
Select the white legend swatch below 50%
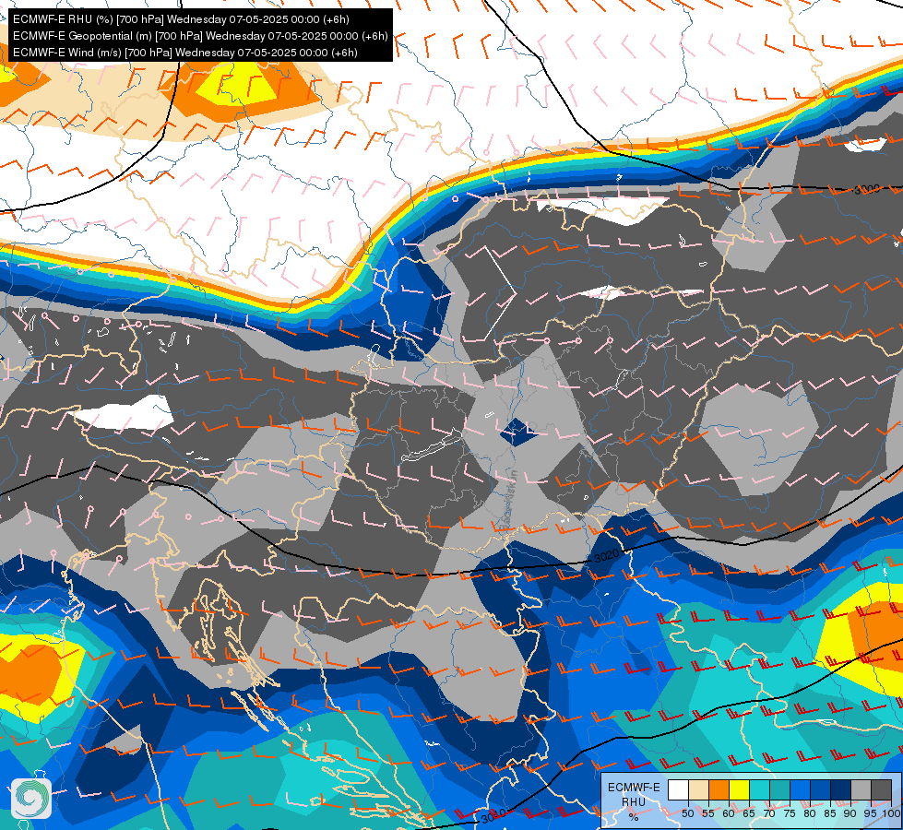678,790
